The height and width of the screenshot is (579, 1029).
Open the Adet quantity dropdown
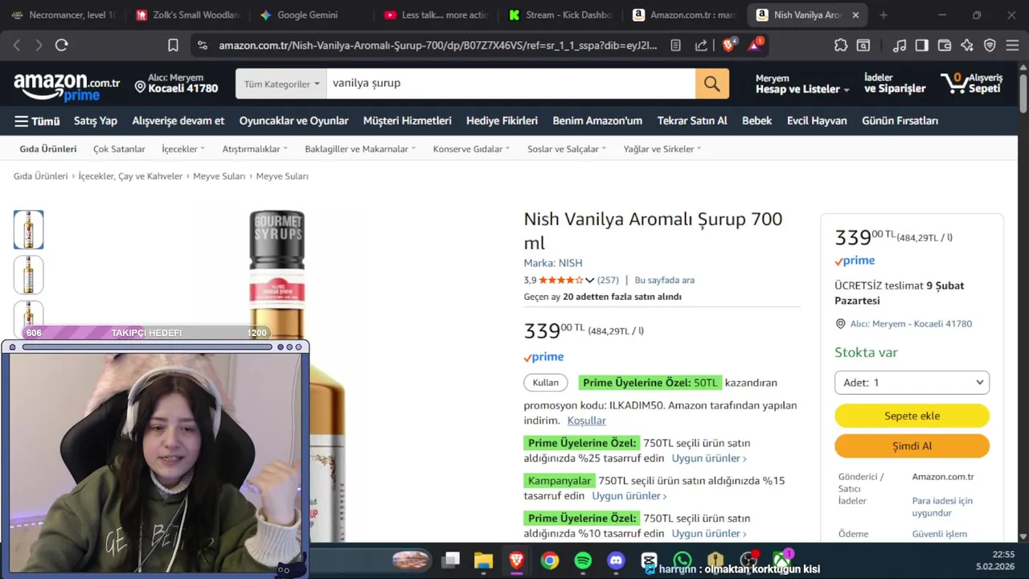click(912, 382)
